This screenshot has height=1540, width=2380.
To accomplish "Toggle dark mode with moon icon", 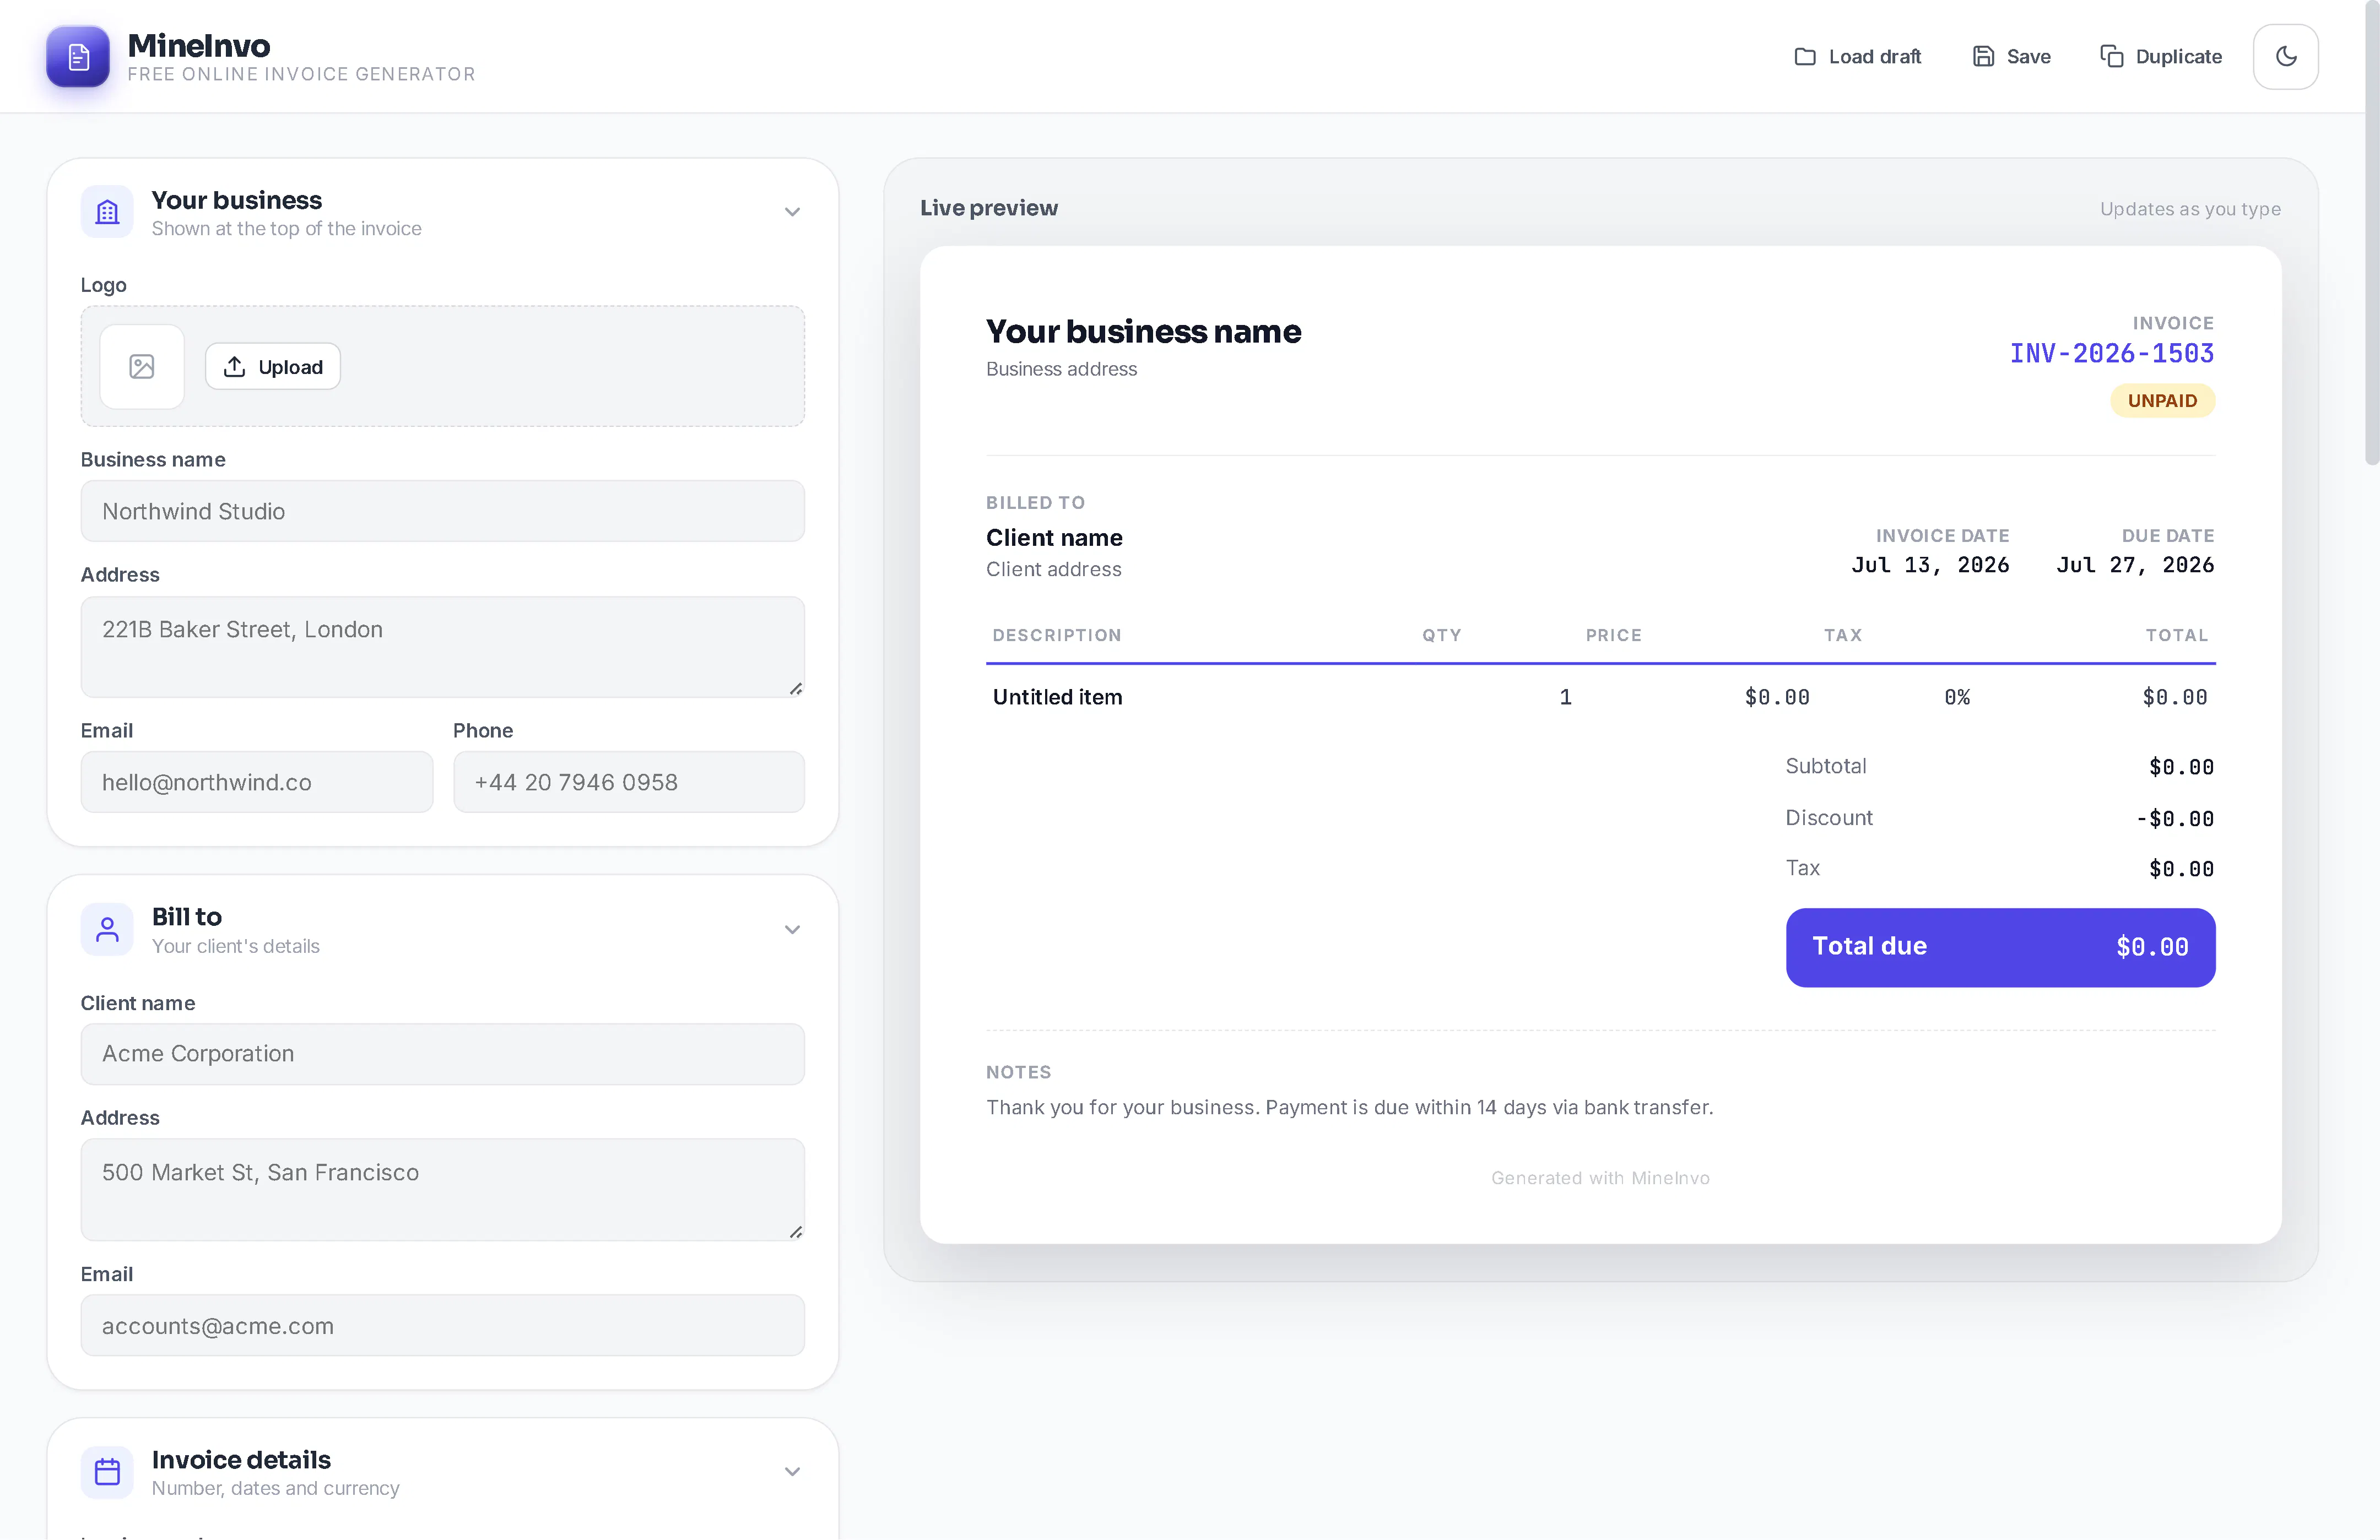I will pos(2285,57).
